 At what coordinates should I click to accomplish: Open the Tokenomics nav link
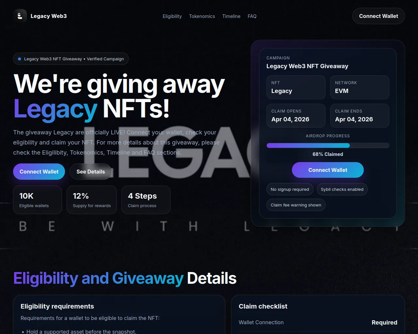tap(202, 16)
